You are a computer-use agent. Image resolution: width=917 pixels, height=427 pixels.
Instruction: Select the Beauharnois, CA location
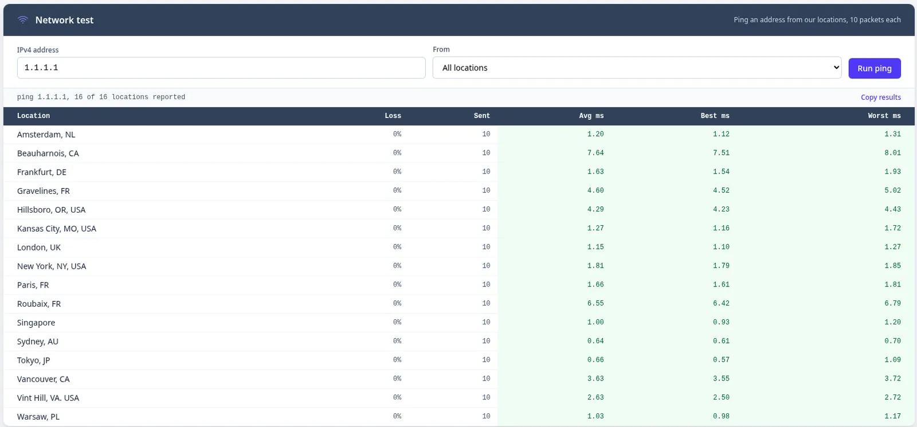48,154
